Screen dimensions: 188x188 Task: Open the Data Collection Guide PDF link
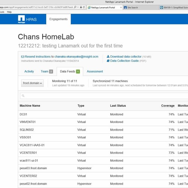(x=124, y=61)
